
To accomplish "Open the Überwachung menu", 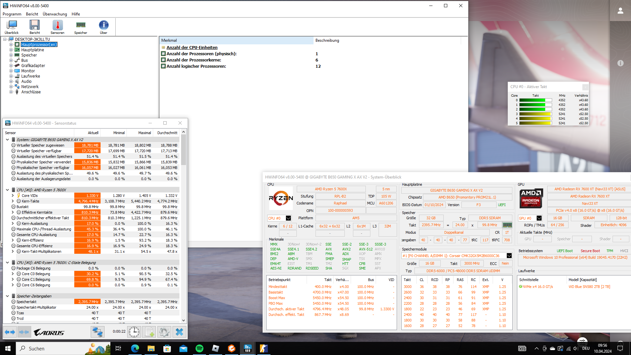I will tap(55, 14).
